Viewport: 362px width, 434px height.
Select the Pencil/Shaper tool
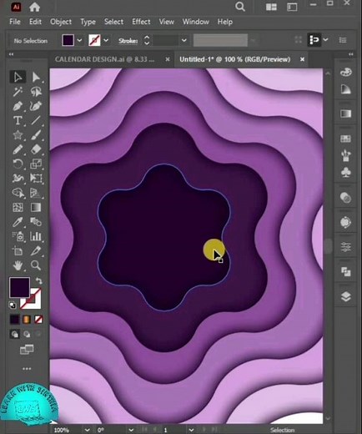point(18,149)
